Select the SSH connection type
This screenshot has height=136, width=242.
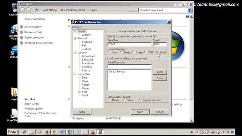pos(145,52)
